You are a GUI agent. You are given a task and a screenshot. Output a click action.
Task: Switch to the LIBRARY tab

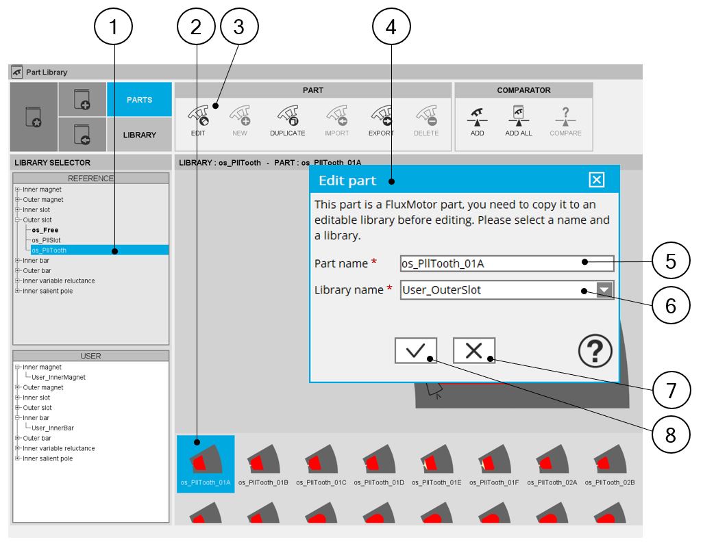139,135
